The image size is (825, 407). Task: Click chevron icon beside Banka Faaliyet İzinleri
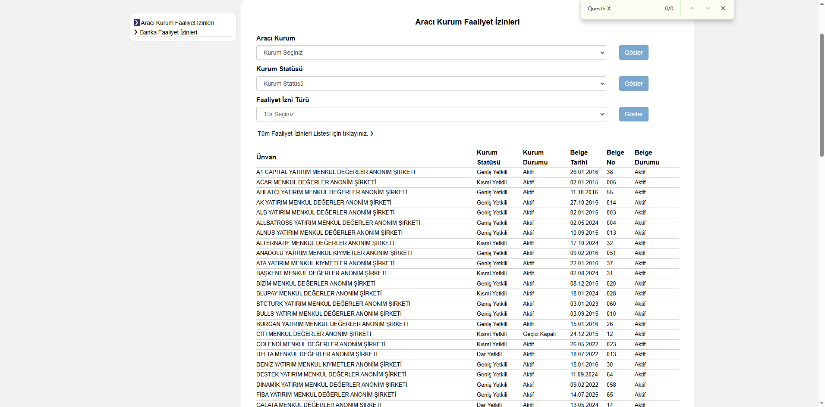point(136,32)
